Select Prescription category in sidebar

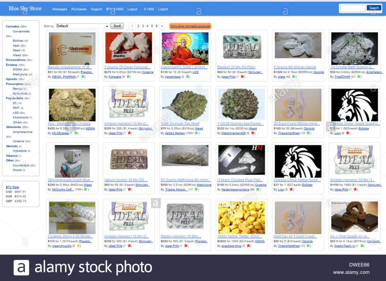[x=15, y=84]
